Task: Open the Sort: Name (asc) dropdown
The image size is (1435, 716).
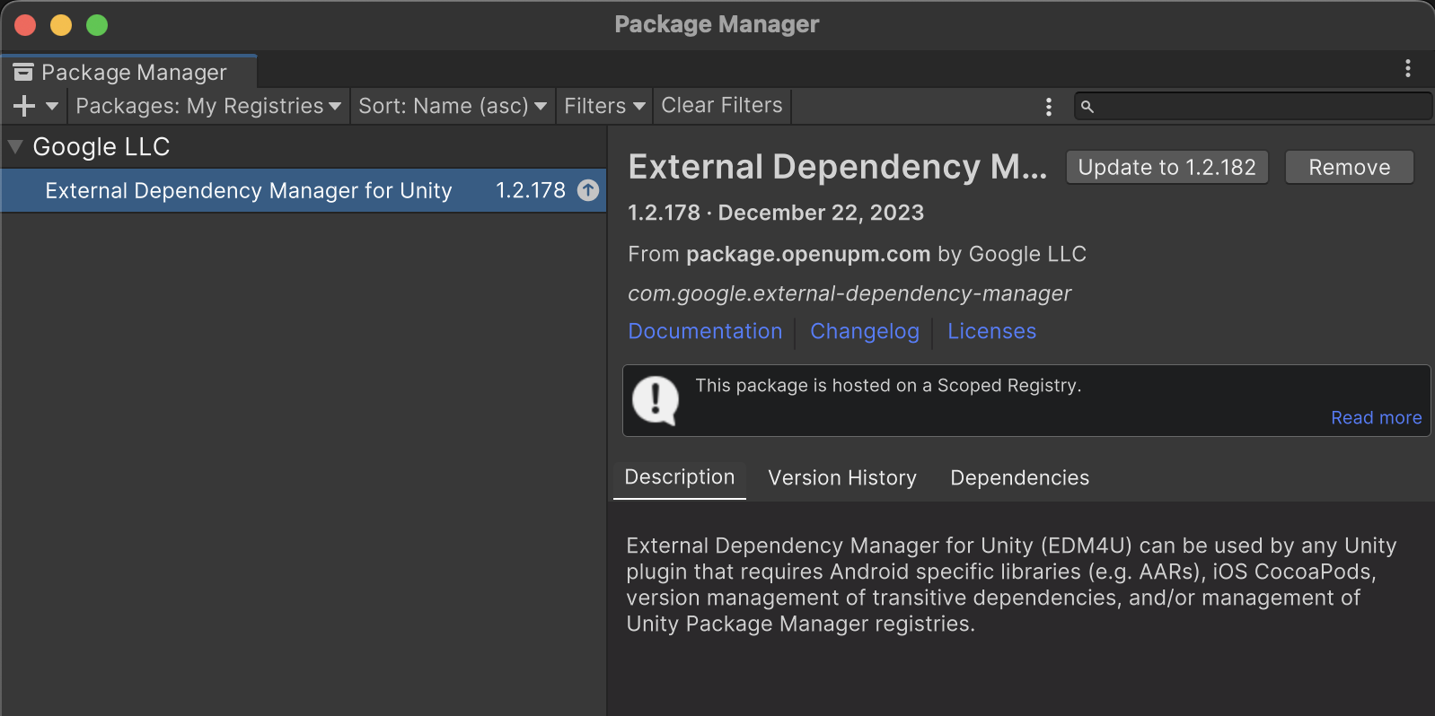Action: tap(453, 106)
